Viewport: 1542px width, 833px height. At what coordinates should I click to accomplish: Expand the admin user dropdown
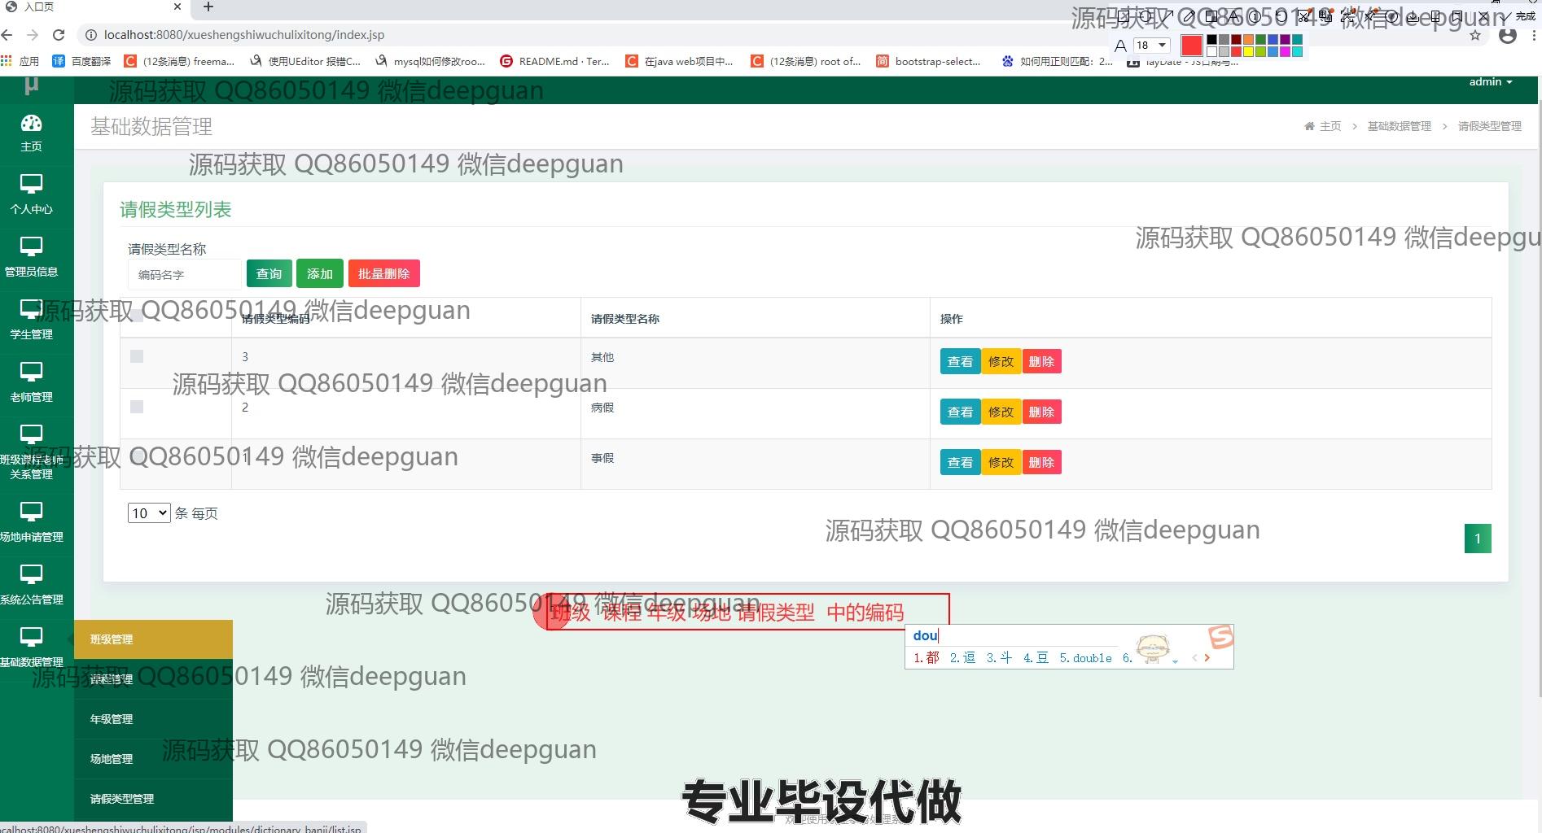tap(1490, 82)
